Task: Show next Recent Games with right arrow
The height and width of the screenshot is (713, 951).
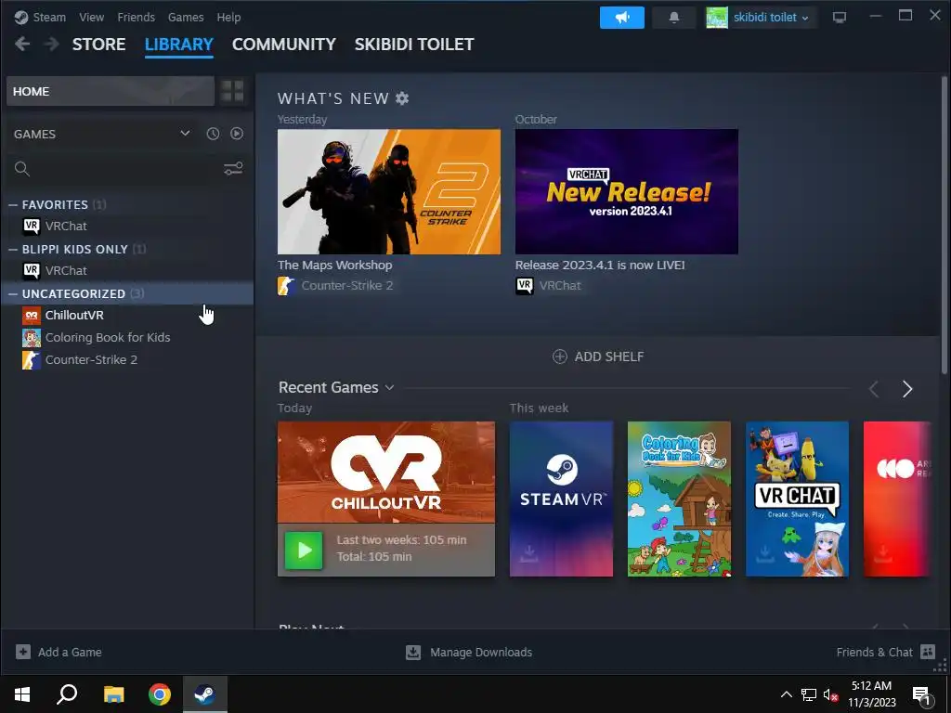Action: tap(907, 389)
